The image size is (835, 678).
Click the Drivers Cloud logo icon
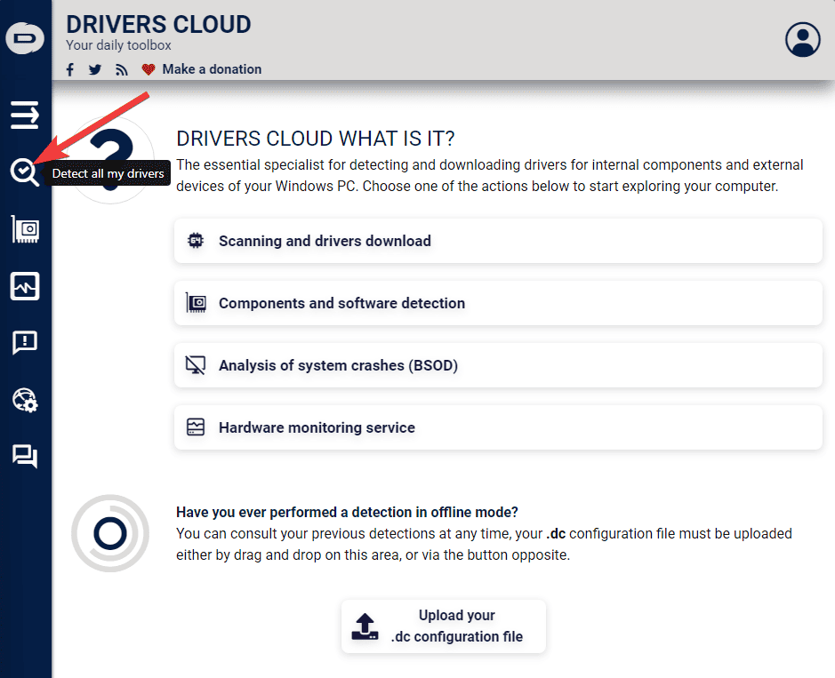(x=25, y=38)
